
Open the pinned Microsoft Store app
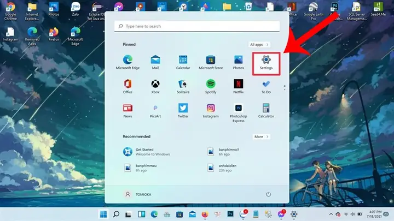click(211, 62)
